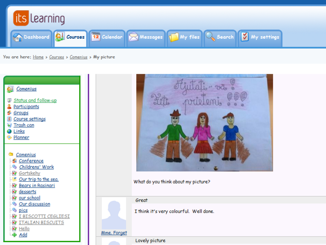Click the Search magnifier icon
The image size is (326, 245).
pyautogui.click(x=211, y=37)
